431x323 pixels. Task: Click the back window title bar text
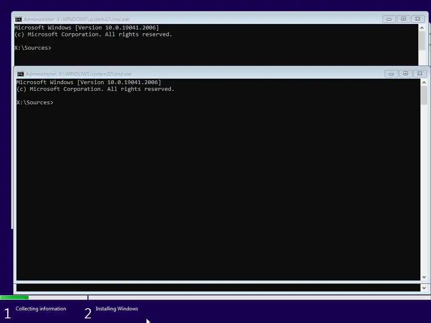coord(76,19)
